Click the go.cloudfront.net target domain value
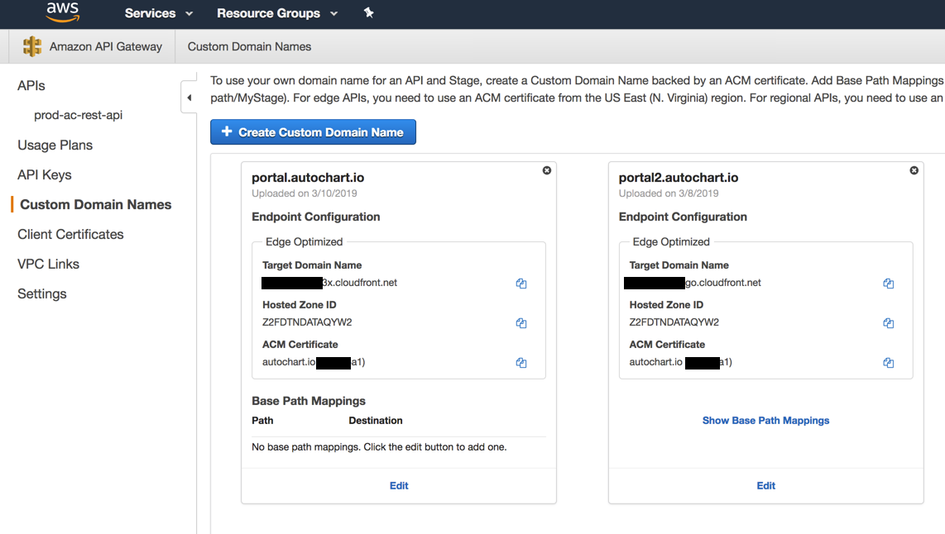 (723, 283)
